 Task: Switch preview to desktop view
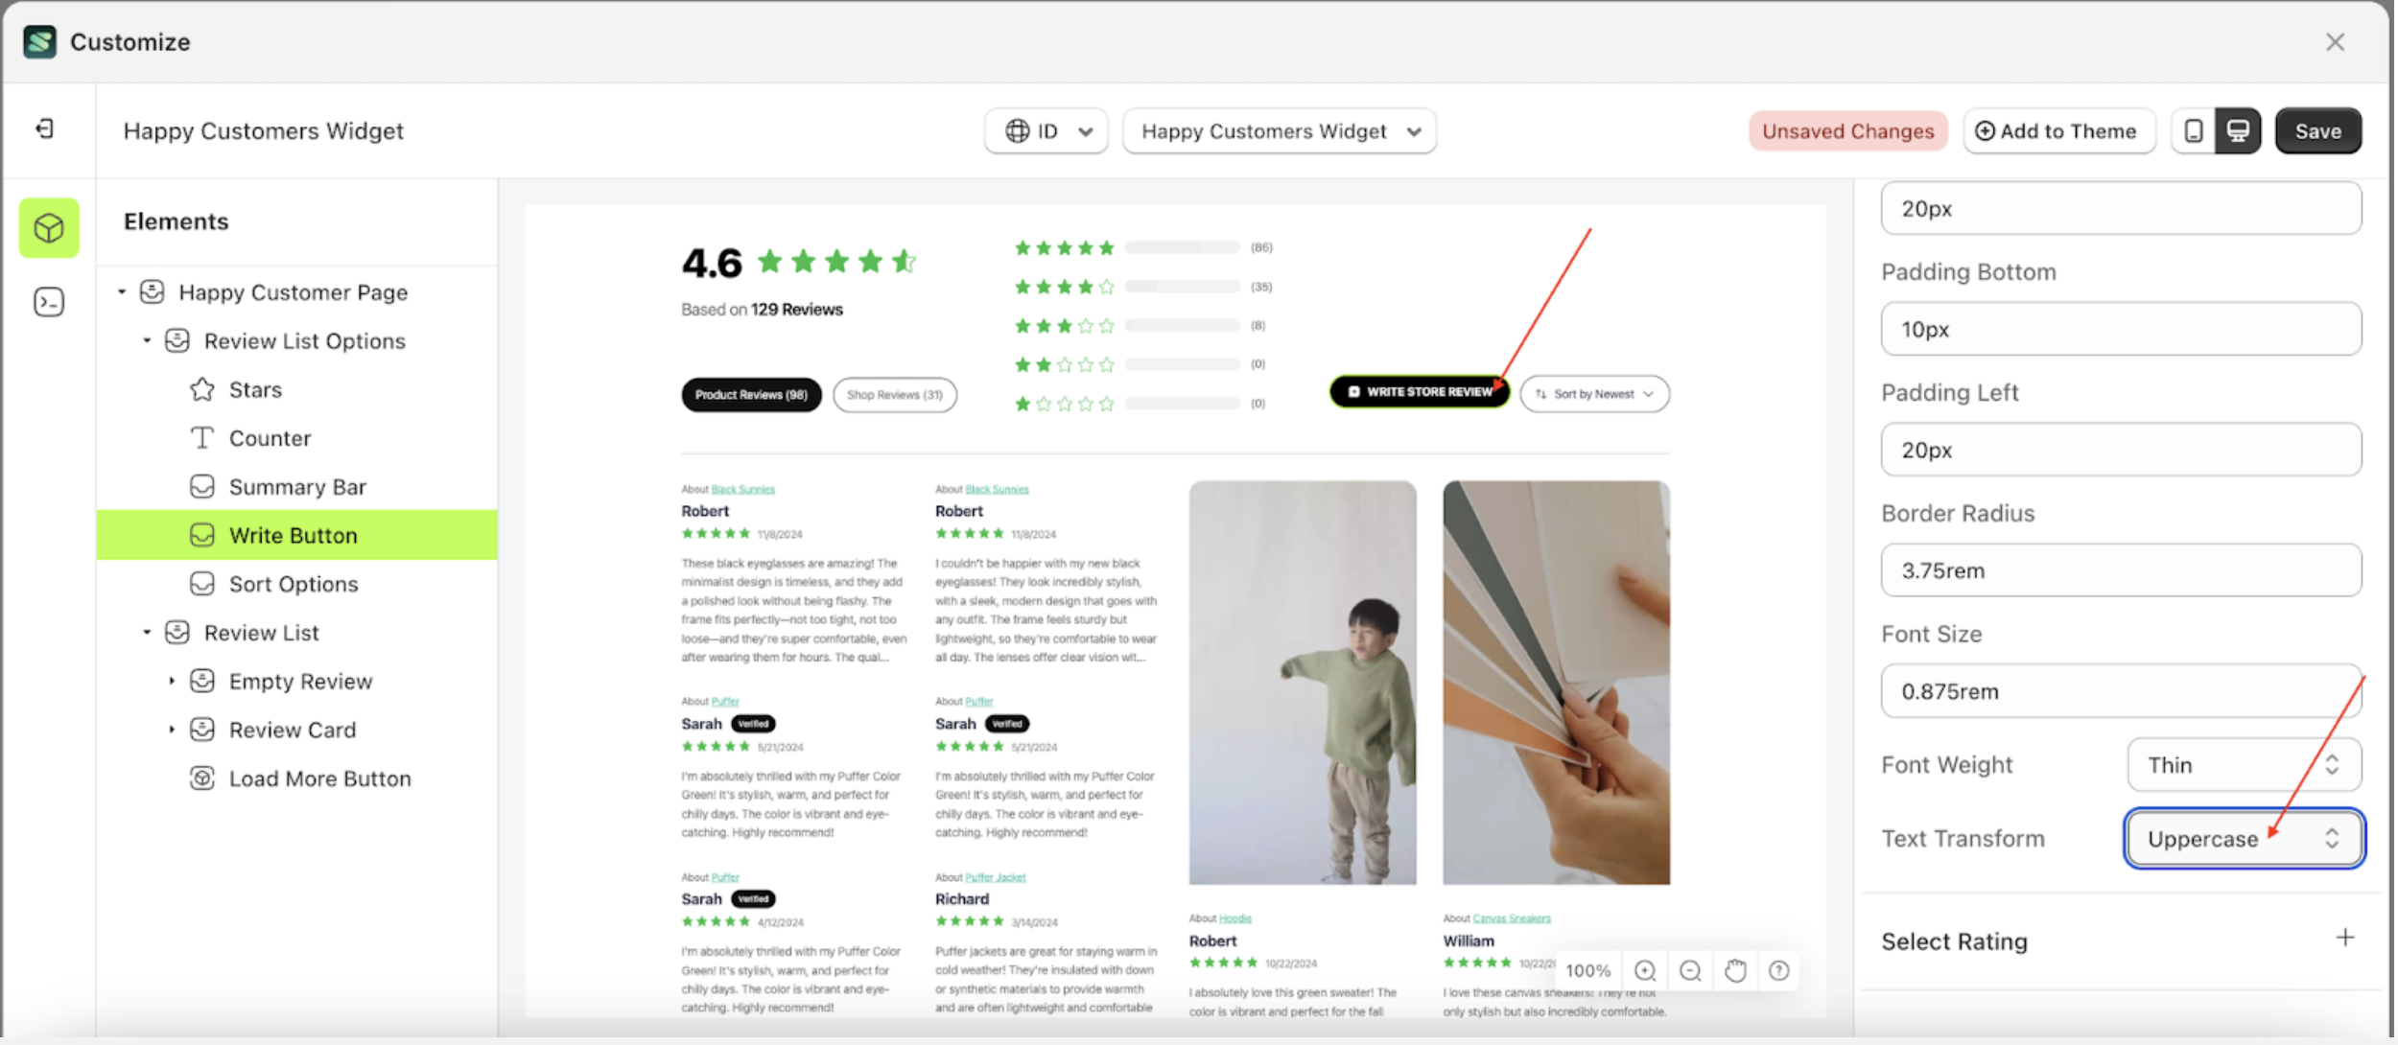2238,130
